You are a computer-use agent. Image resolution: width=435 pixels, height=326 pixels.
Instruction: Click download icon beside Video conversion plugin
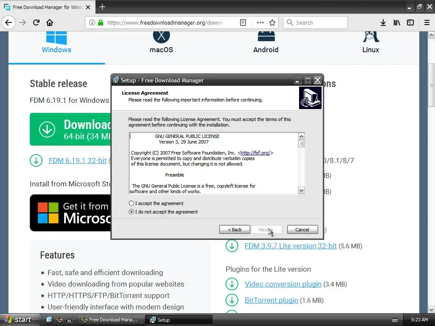click(232, 284)
